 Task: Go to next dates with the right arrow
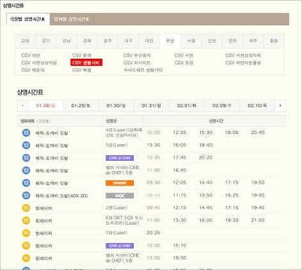[280, 105]
